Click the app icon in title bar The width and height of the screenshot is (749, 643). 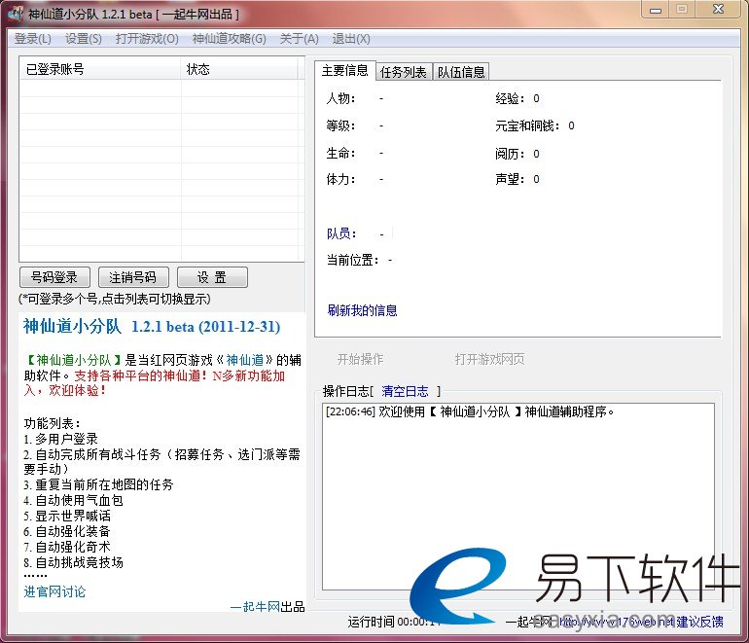[x=15, y=14]
